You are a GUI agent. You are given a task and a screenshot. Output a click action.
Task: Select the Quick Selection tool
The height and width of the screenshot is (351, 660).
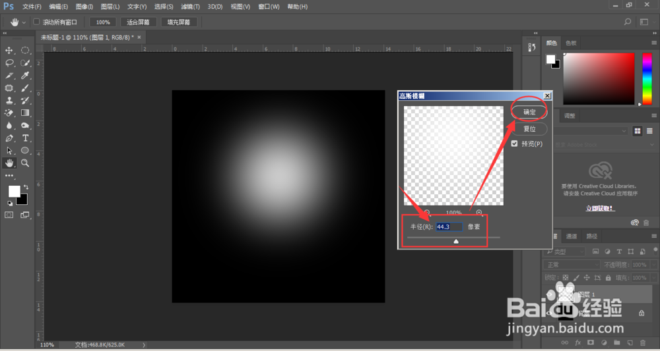coord(25,63)
